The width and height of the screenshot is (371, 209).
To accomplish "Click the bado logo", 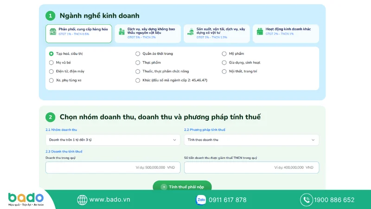I will [x=26, y=199].
